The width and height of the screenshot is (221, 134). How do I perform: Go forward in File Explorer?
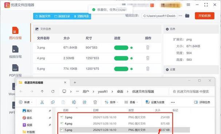click(x=32, y=91)
